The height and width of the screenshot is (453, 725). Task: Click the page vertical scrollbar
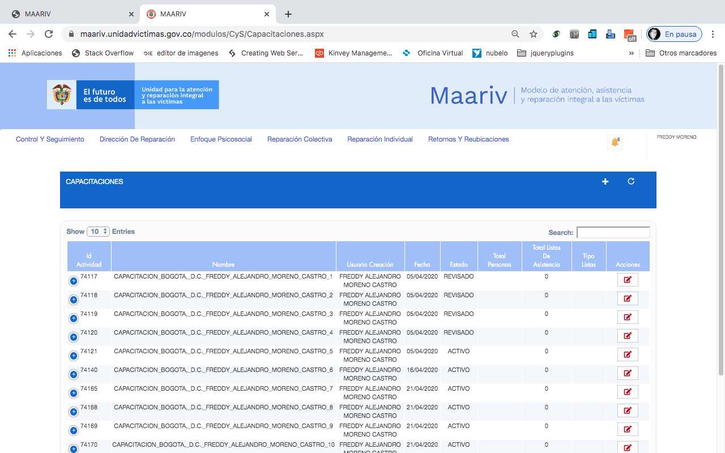721,220
